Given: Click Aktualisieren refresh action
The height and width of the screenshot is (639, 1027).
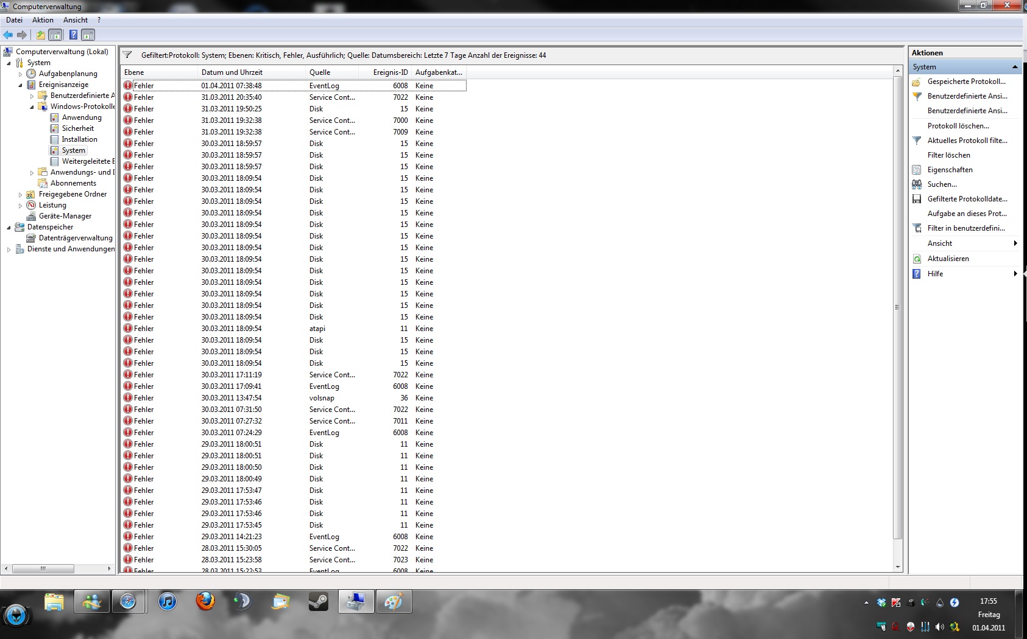Looking at the screenshot, I should click(x=948, y=259).
